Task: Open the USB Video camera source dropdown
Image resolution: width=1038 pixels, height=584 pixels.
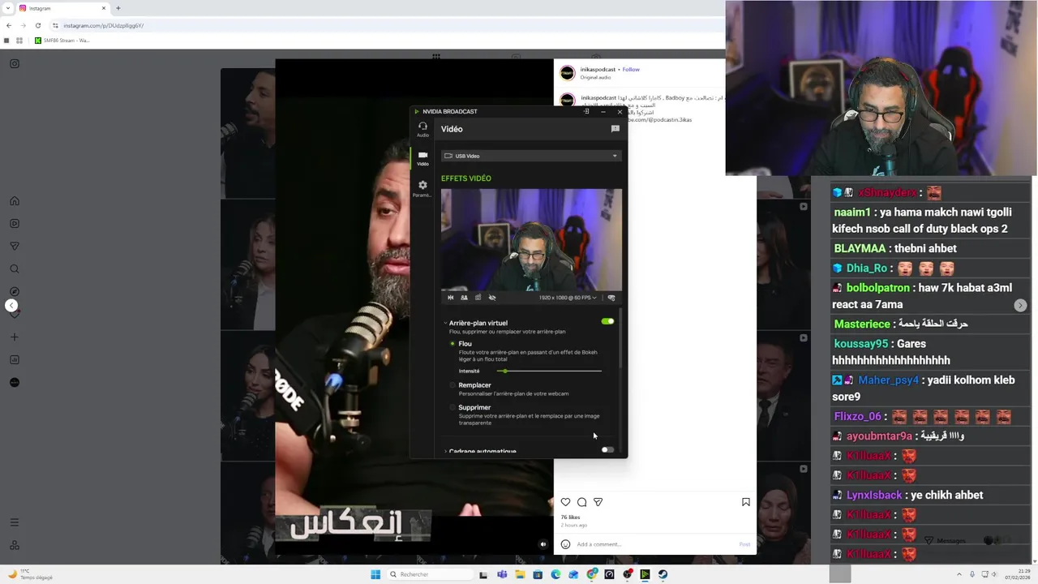Action: [531, 156]
